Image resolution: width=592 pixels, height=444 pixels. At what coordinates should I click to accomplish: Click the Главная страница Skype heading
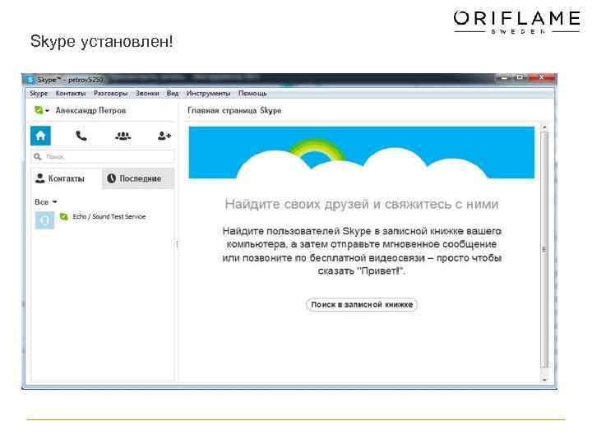coord(234,111)
